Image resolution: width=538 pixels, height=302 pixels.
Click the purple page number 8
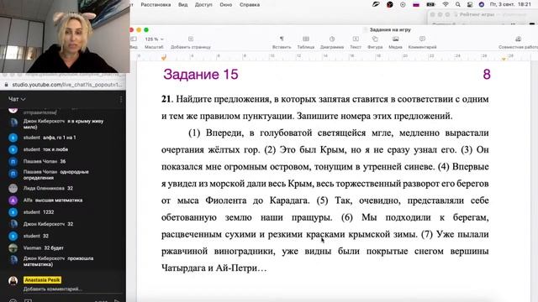[487, 75]
